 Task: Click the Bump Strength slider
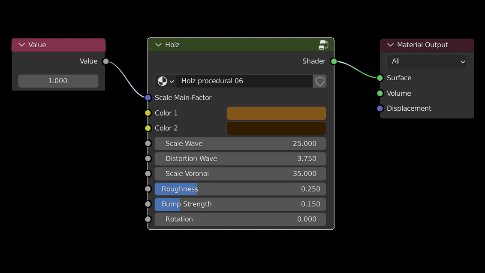point(240,204)
